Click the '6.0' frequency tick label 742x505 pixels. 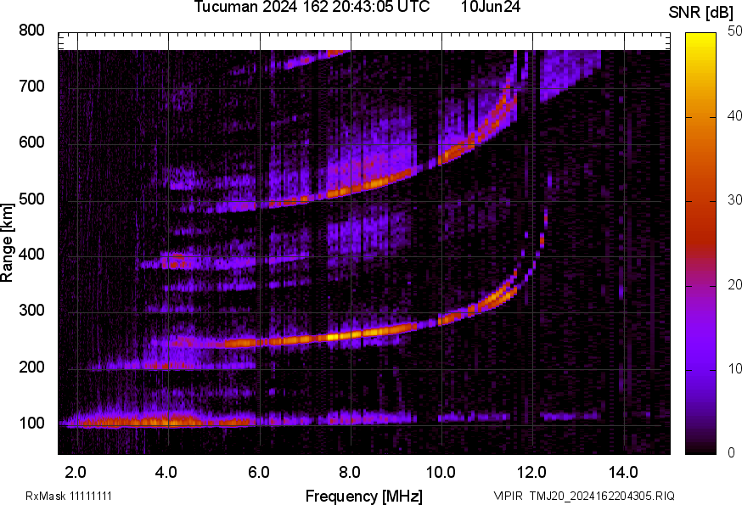point(258,472)
